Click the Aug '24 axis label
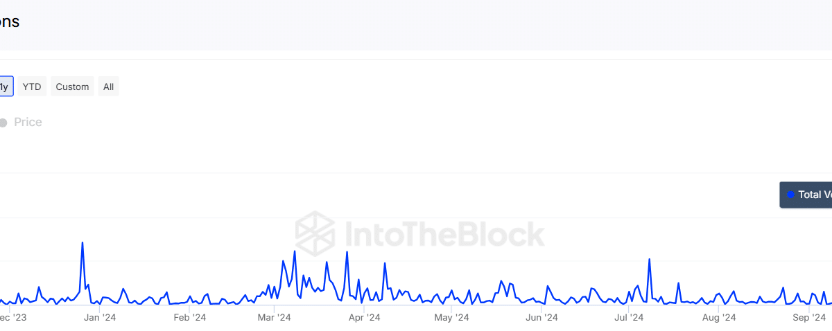Image resolution: width=832 pixels, height=331 pixels. coord(719,318)
